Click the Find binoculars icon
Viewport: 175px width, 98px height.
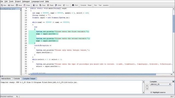coord(73,5)
